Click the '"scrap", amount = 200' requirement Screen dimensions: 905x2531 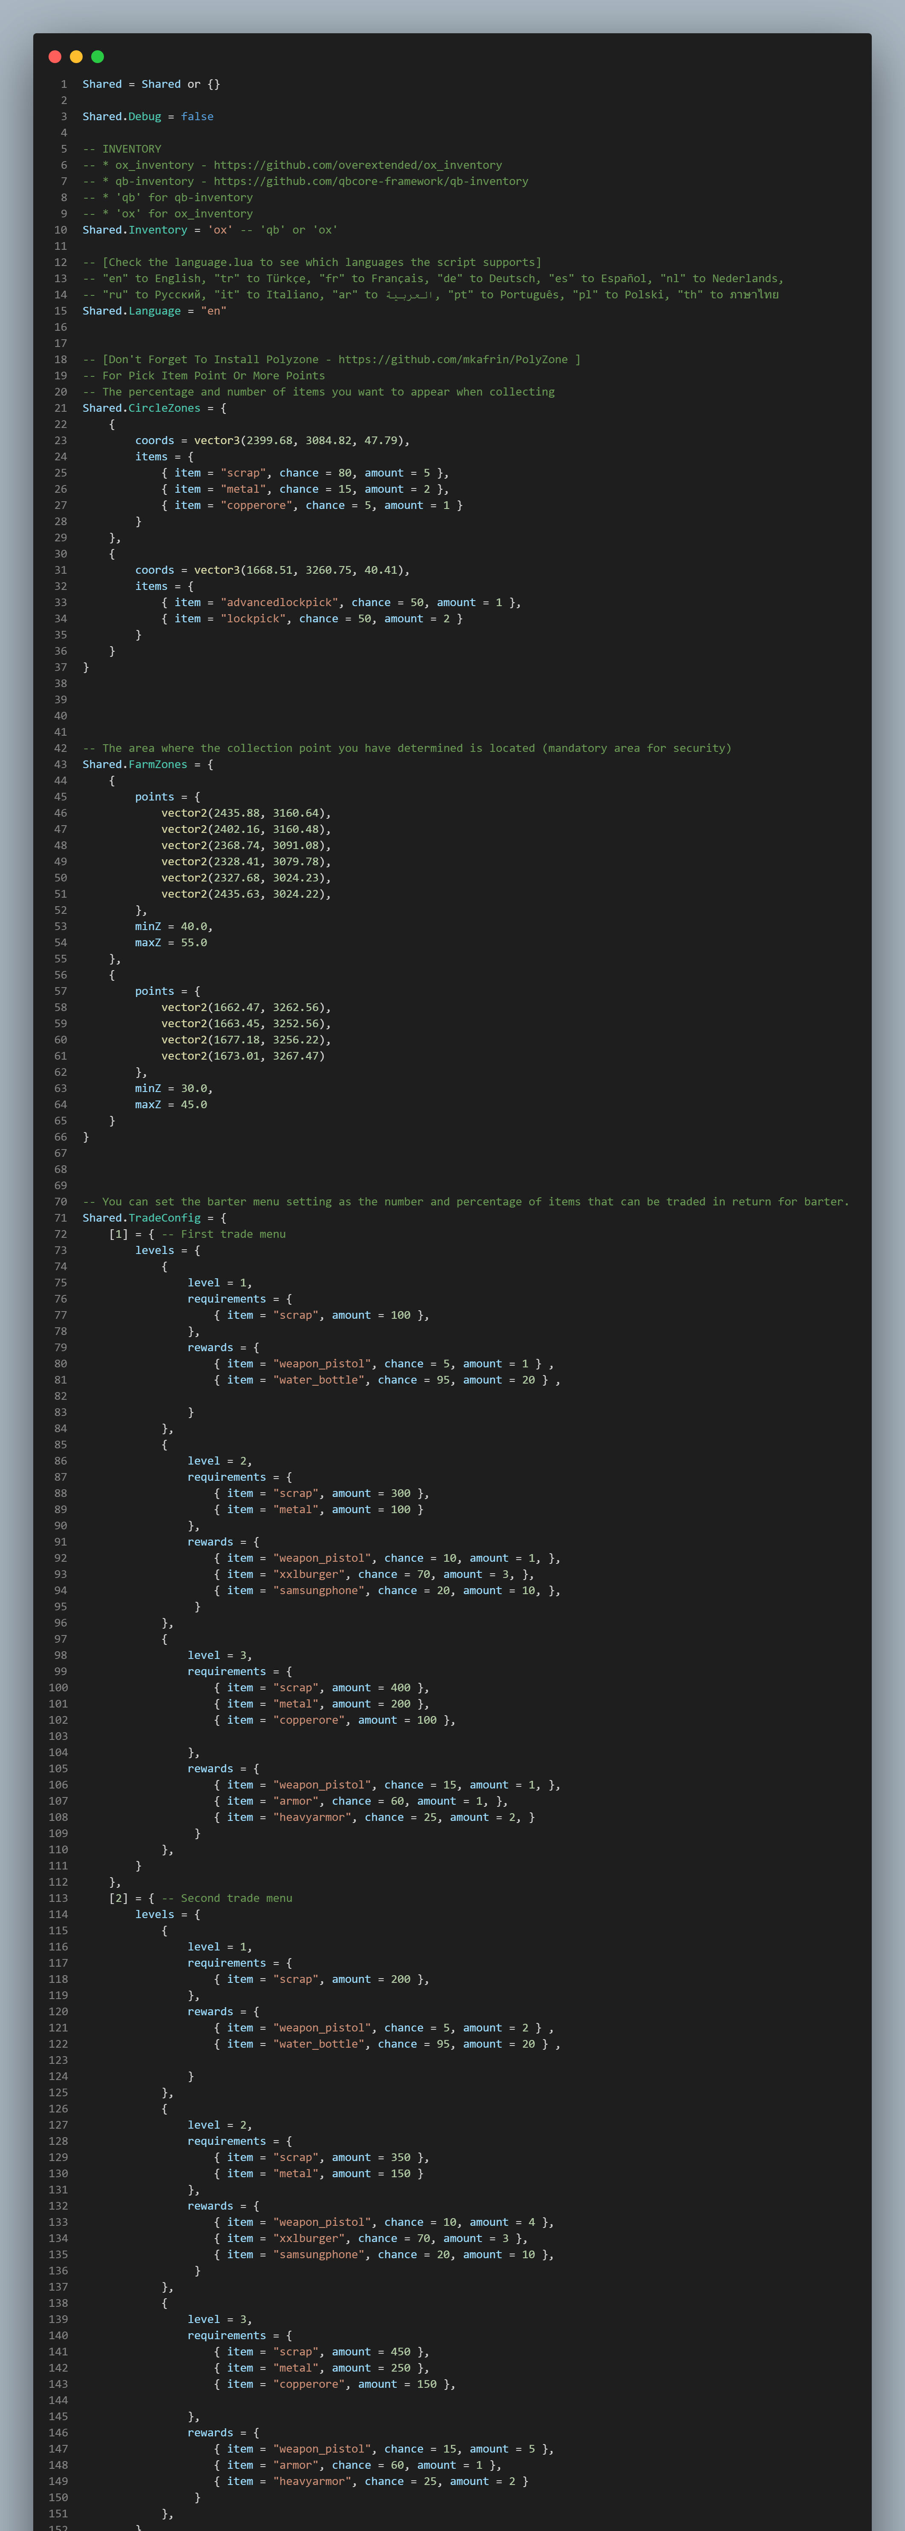tap(321, 1980)
